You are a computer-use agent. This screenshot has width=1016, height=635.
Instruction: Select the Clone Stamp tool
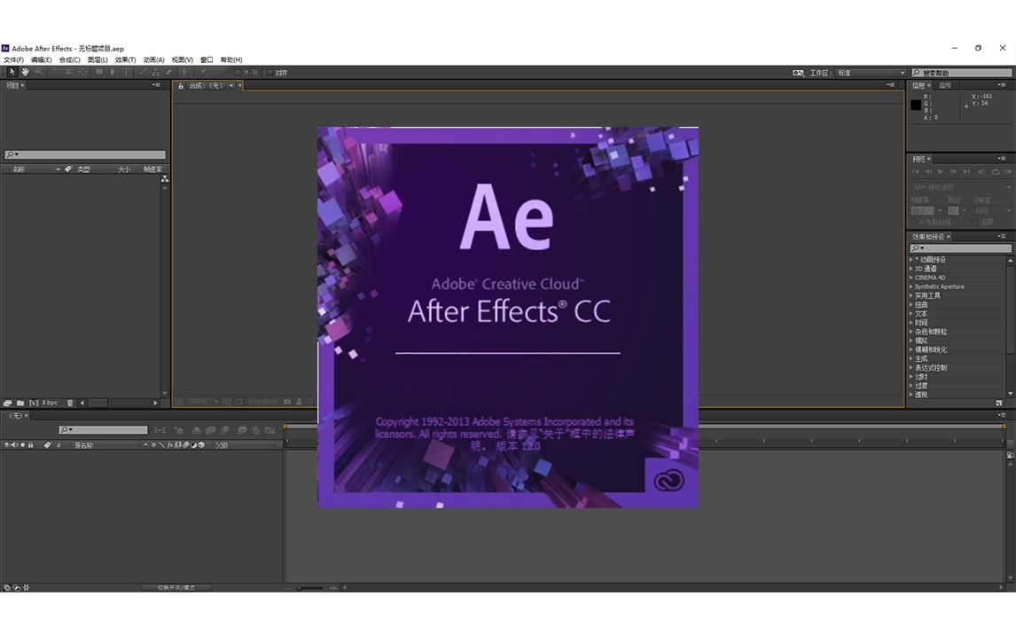tap(155, 72)
